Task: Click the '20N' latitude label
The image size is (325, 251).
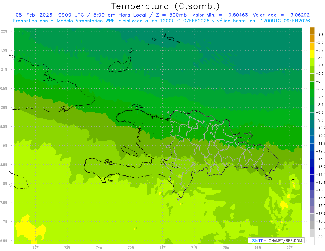Action: (x=4, y=107)
